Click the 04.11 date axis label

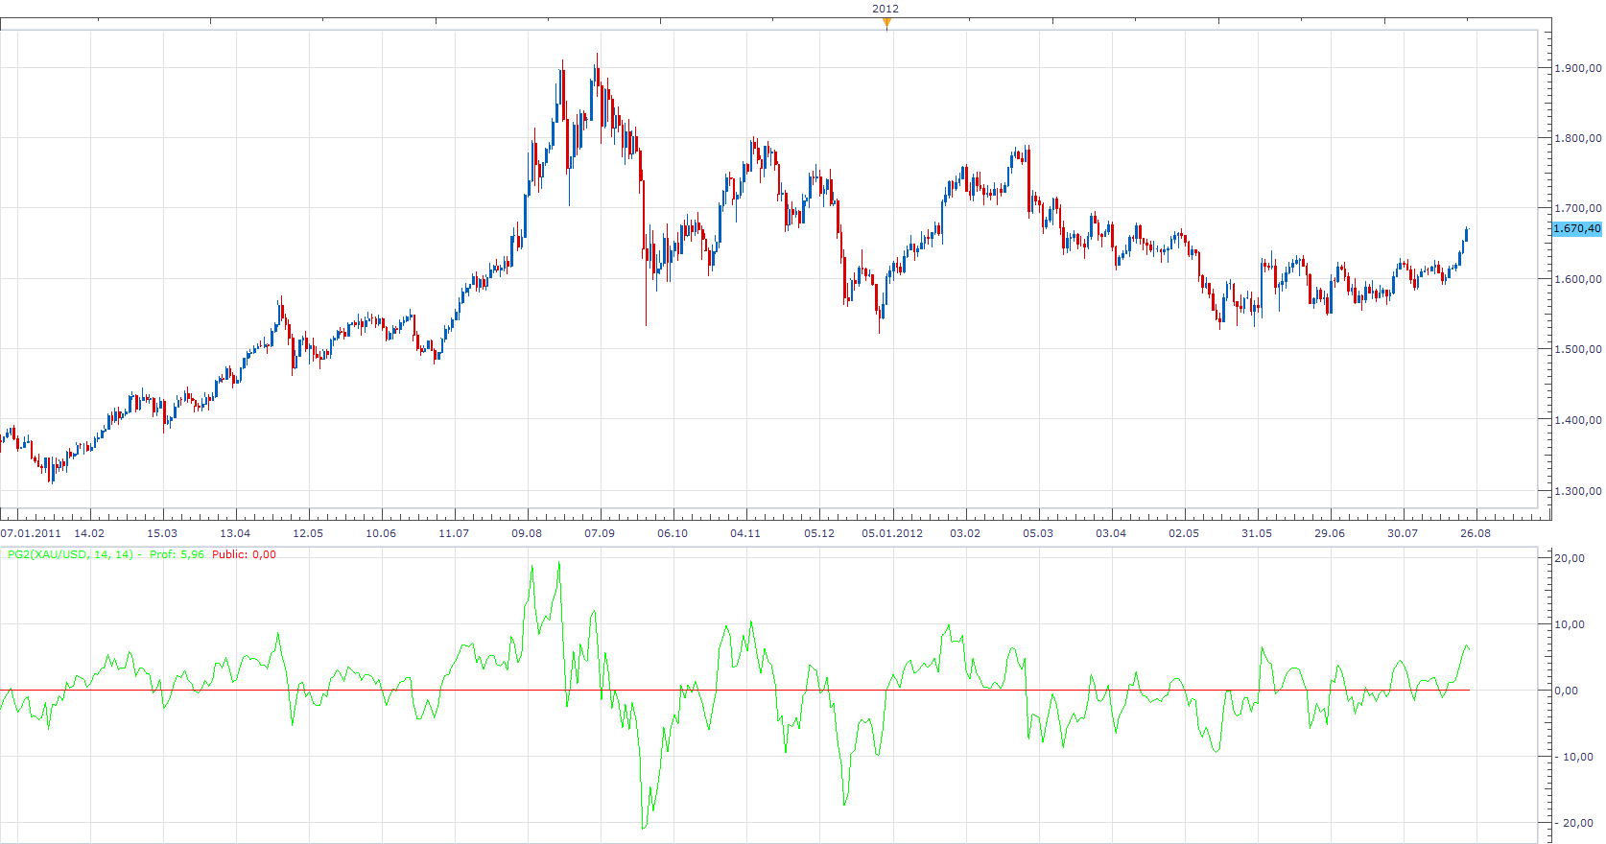tap(745, 533)
